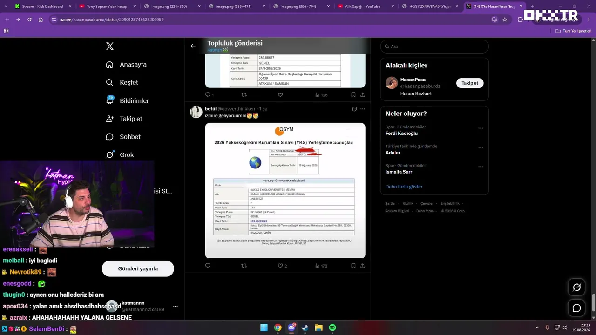The height and width of the screenshot is (335, 596).
Task: Like betül's post with 2 likes
Action: click(282, 266)
